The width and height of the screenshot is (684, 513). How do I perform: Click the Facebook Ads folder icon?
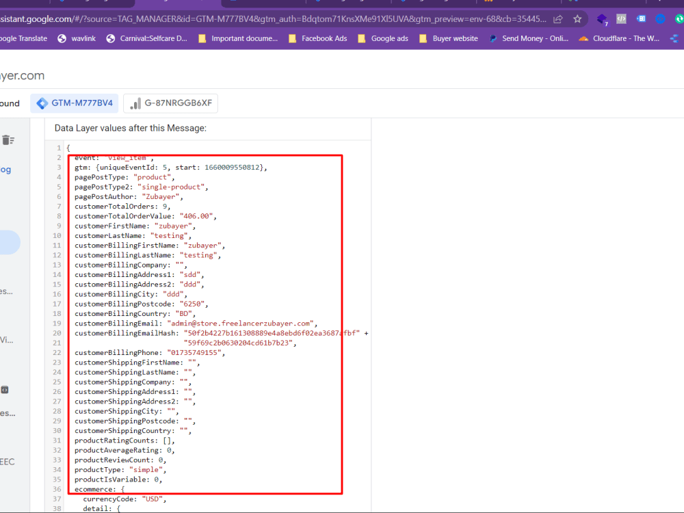pyautogui.click(x=292, y=38)
